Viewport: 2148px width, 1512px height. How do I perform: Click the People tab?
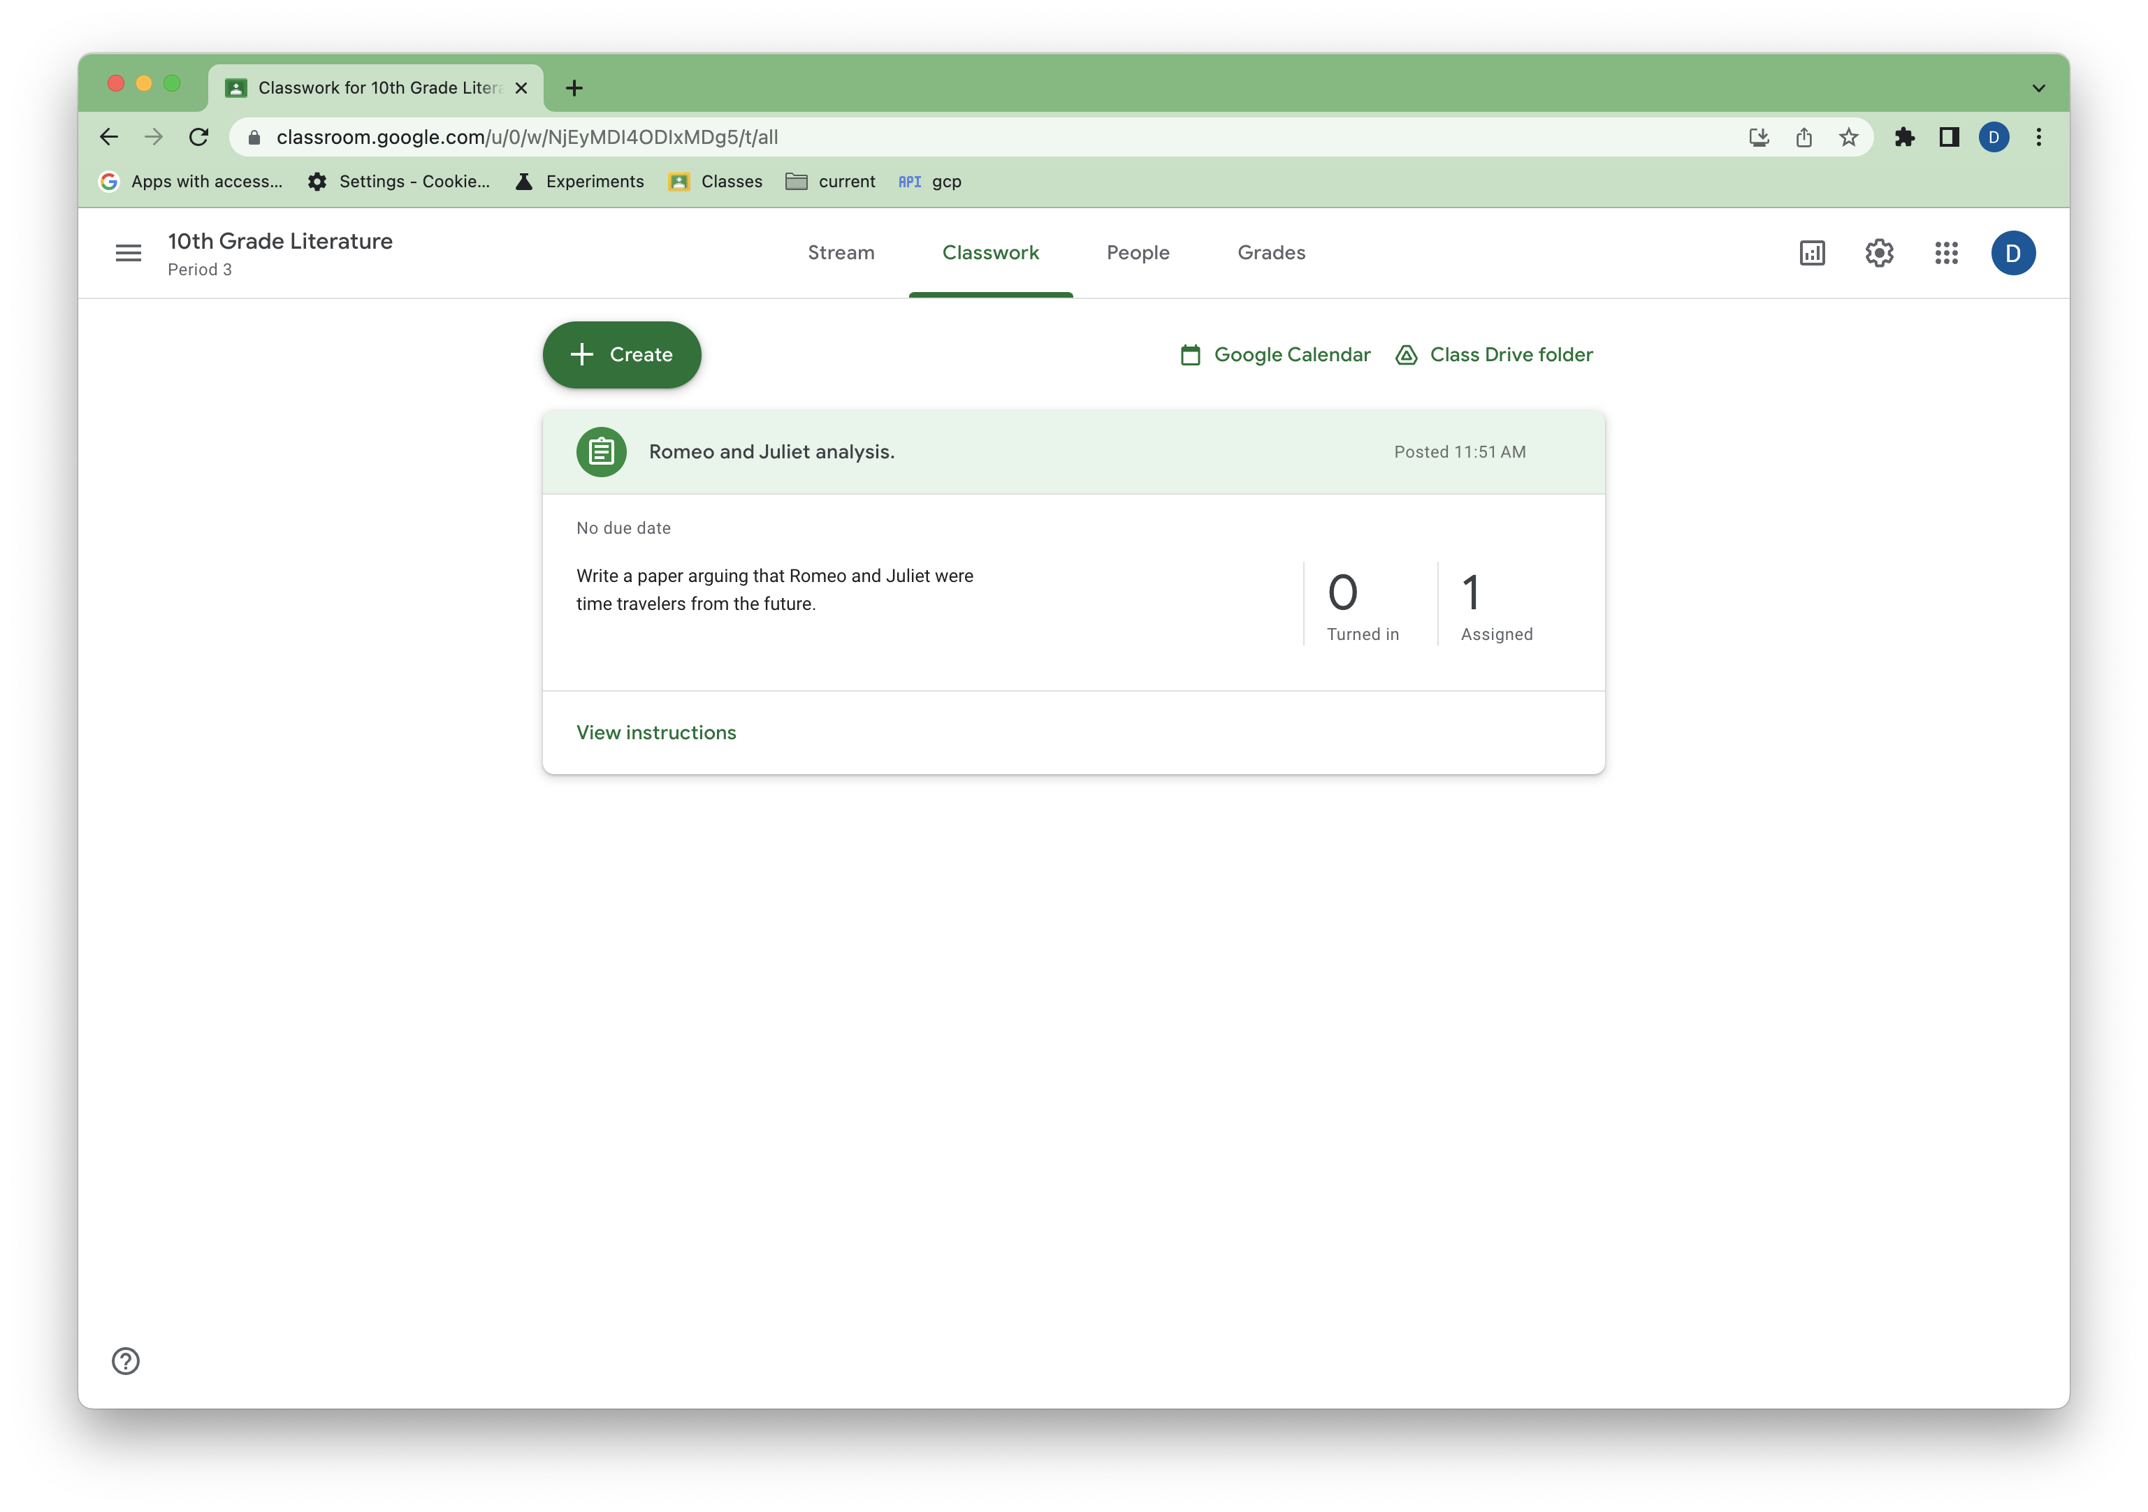point(1138,252)
